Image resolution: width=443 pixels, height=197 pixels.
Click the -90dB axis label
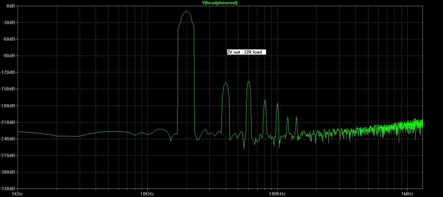(9, 56)
